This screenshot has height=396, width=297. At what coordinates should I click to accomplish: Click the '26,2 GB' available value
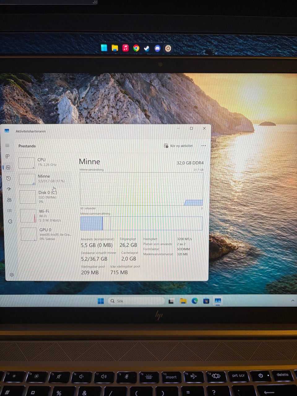128,245
